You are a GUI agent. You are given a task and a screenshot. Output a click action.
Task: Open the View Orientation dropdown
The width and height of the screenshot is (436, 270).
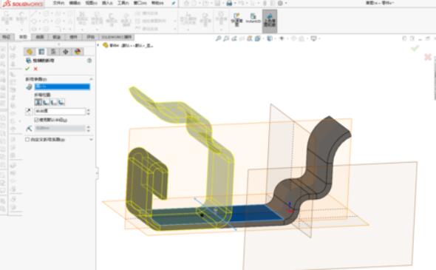(259, 38)
